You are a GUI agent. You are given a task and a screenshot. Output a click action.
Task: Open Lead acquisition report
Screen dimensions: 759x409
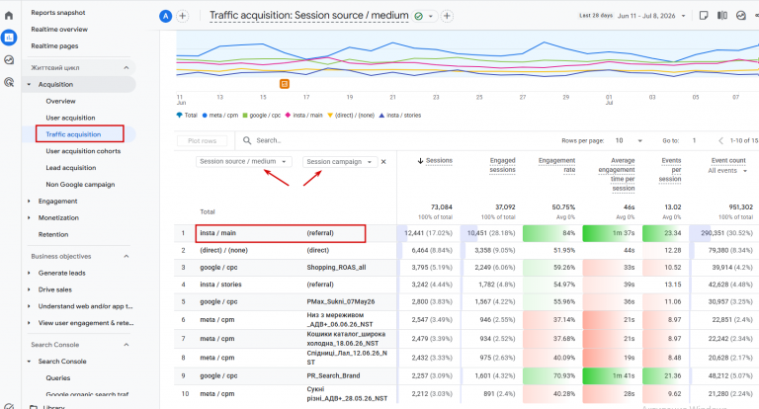coord(71,168)
